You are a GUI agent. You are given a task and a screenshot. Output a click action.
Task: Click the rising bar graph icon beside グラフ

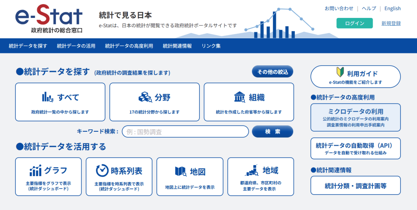coord(35,170)
